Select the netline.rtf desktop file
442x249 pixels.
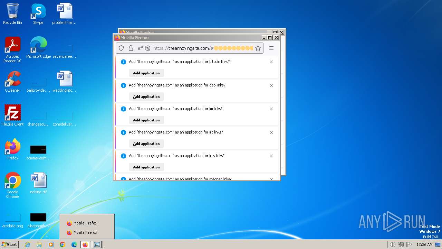(x=38, y=183)
